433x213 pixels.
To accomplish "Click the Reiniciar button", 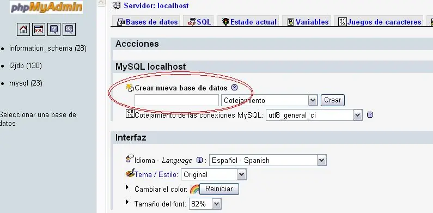I will tap(219, 189).
